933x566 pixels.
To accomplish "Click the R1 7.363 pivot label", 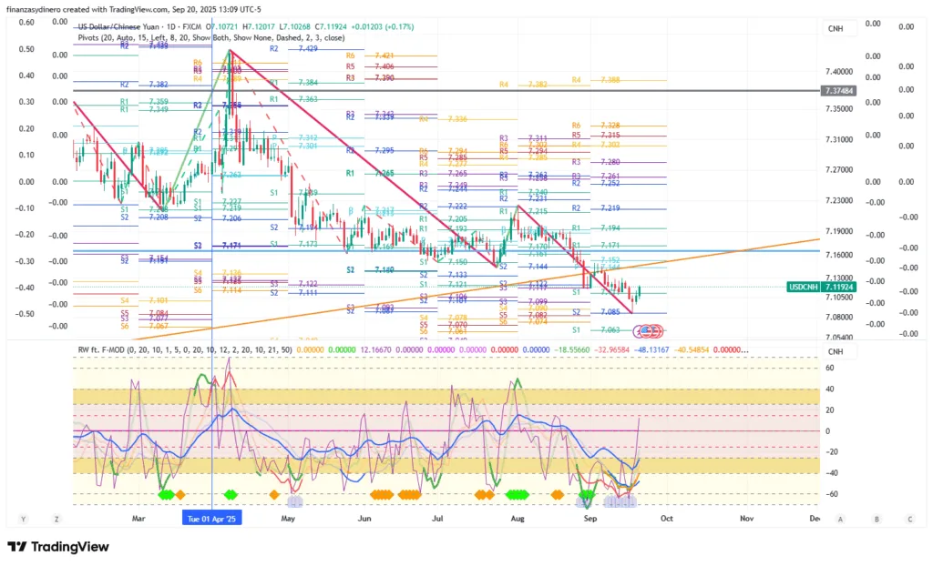I will click(x=293, y=99).
